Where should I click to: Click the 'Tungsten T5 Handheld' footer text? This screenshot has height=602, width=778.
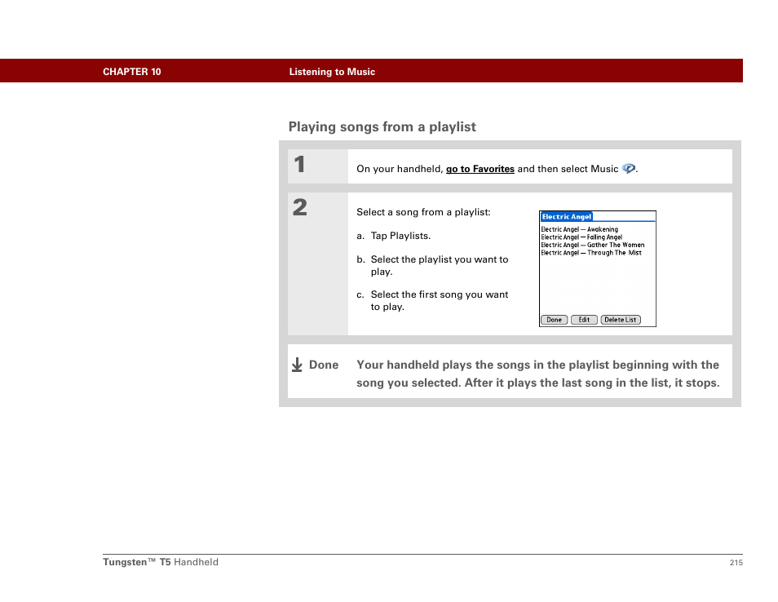click(161, 562)
